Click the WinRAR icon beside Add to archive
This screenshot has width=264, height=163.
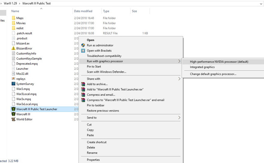pyautogui.click(x=83, y=84)
